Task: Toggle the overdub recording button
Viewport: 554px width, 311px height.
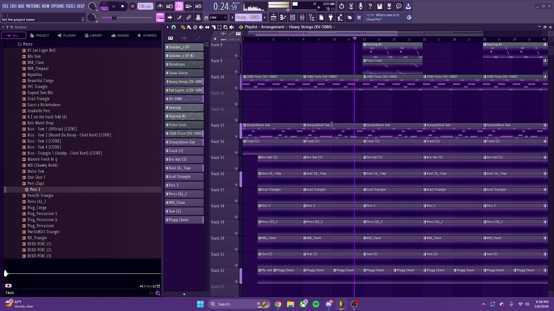Action: (x=189, y=6)
